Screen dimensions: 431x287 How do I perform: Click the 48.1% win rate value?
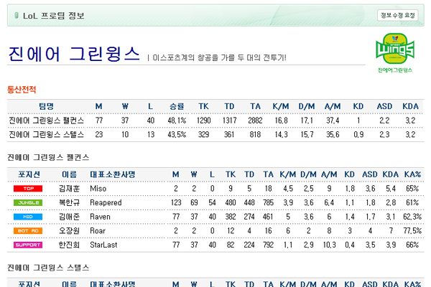point(177,121)
